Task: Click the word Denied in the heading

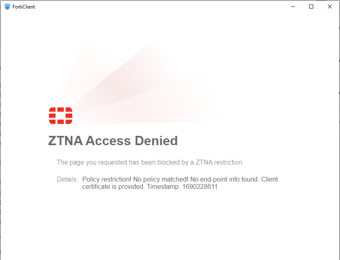Action: [156, 141]
